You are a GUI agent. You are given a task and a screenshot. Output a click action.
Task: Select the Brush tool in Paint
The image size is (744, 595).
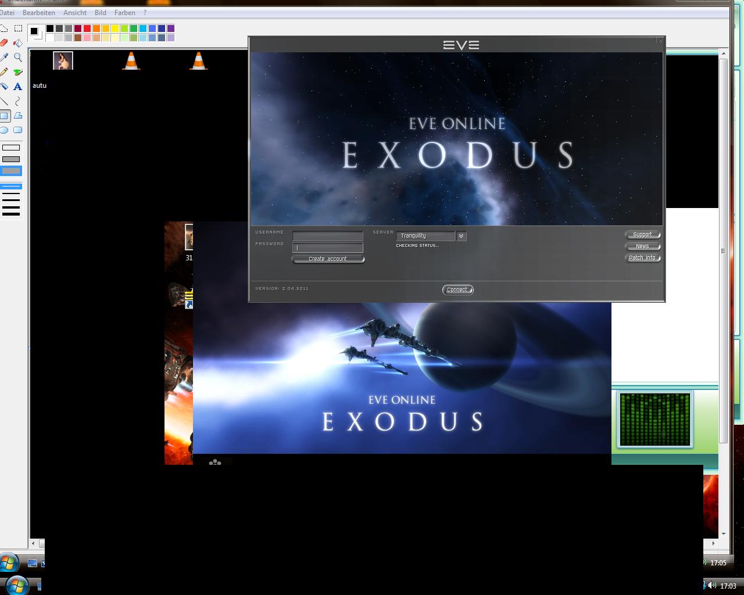click(x=18, y=71)
